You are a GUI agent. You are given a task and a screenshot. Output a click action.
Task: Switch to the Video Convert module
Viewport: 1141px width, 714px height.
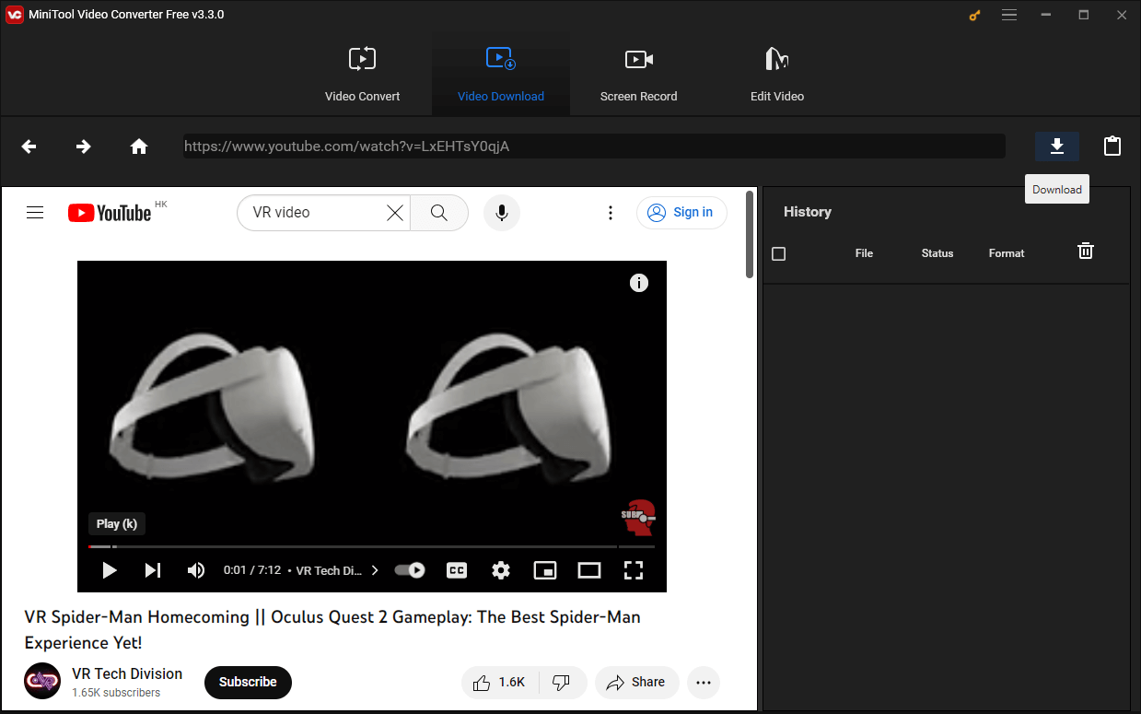coord(362,74)
